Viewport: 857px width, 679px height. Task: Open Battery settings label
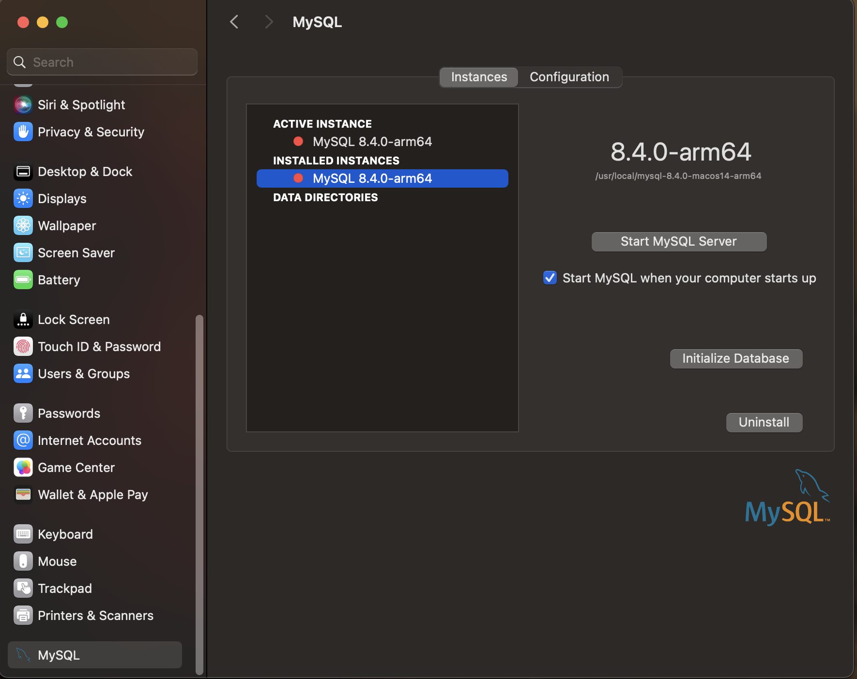click(59, 280)
